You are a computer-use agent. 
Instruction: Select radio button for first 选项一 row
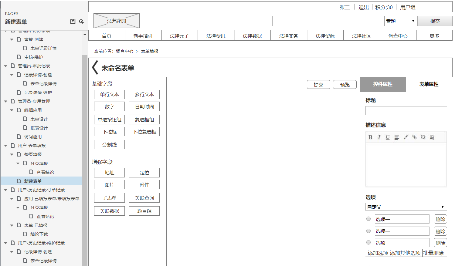(x=368, y=219)
